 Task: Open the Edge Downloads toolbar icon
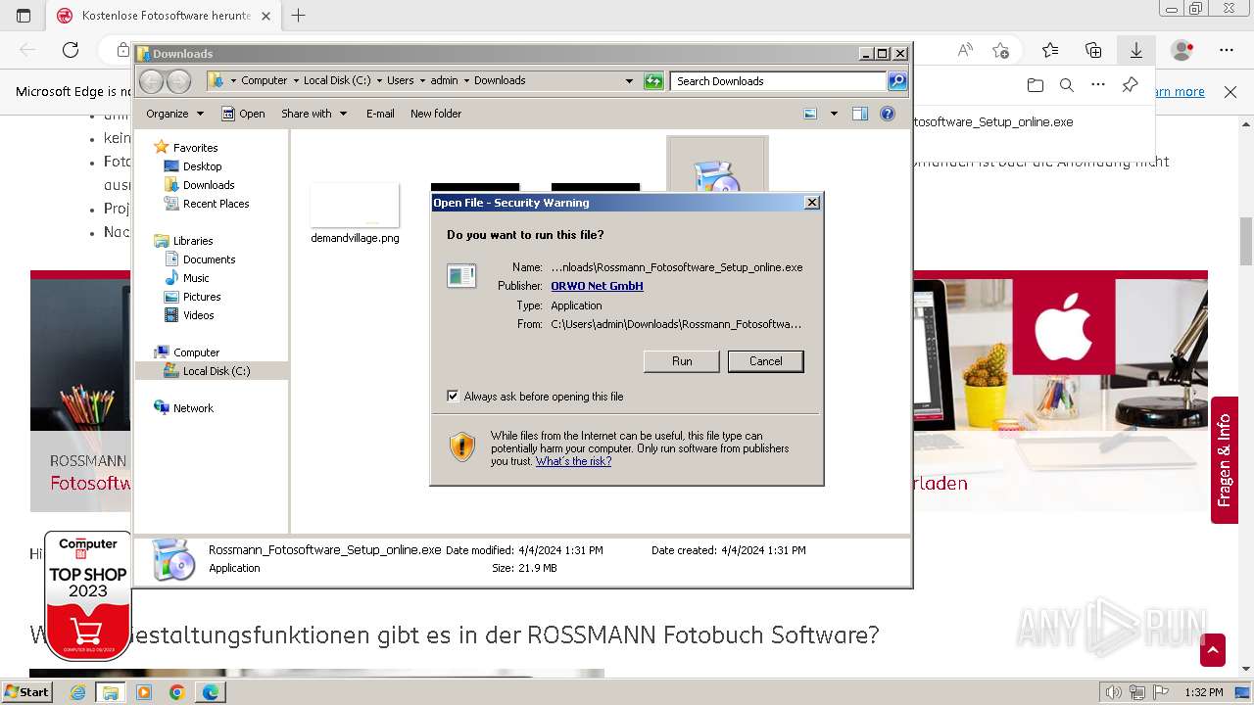point(1136,50)
